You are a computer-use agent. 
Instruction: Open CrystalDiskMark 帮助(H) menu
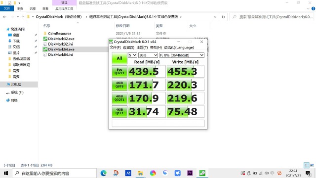[156, 47]
